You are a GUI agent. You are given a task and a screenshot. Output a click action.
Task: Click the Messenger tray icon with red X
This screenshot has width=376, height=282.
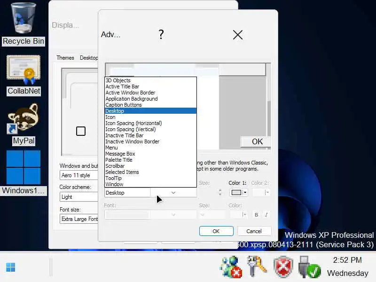pyautogui.click(x=231, y=267)
